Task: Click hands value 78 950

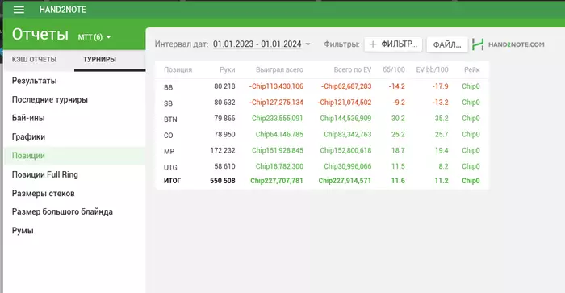Action: (x=224, y=135)
